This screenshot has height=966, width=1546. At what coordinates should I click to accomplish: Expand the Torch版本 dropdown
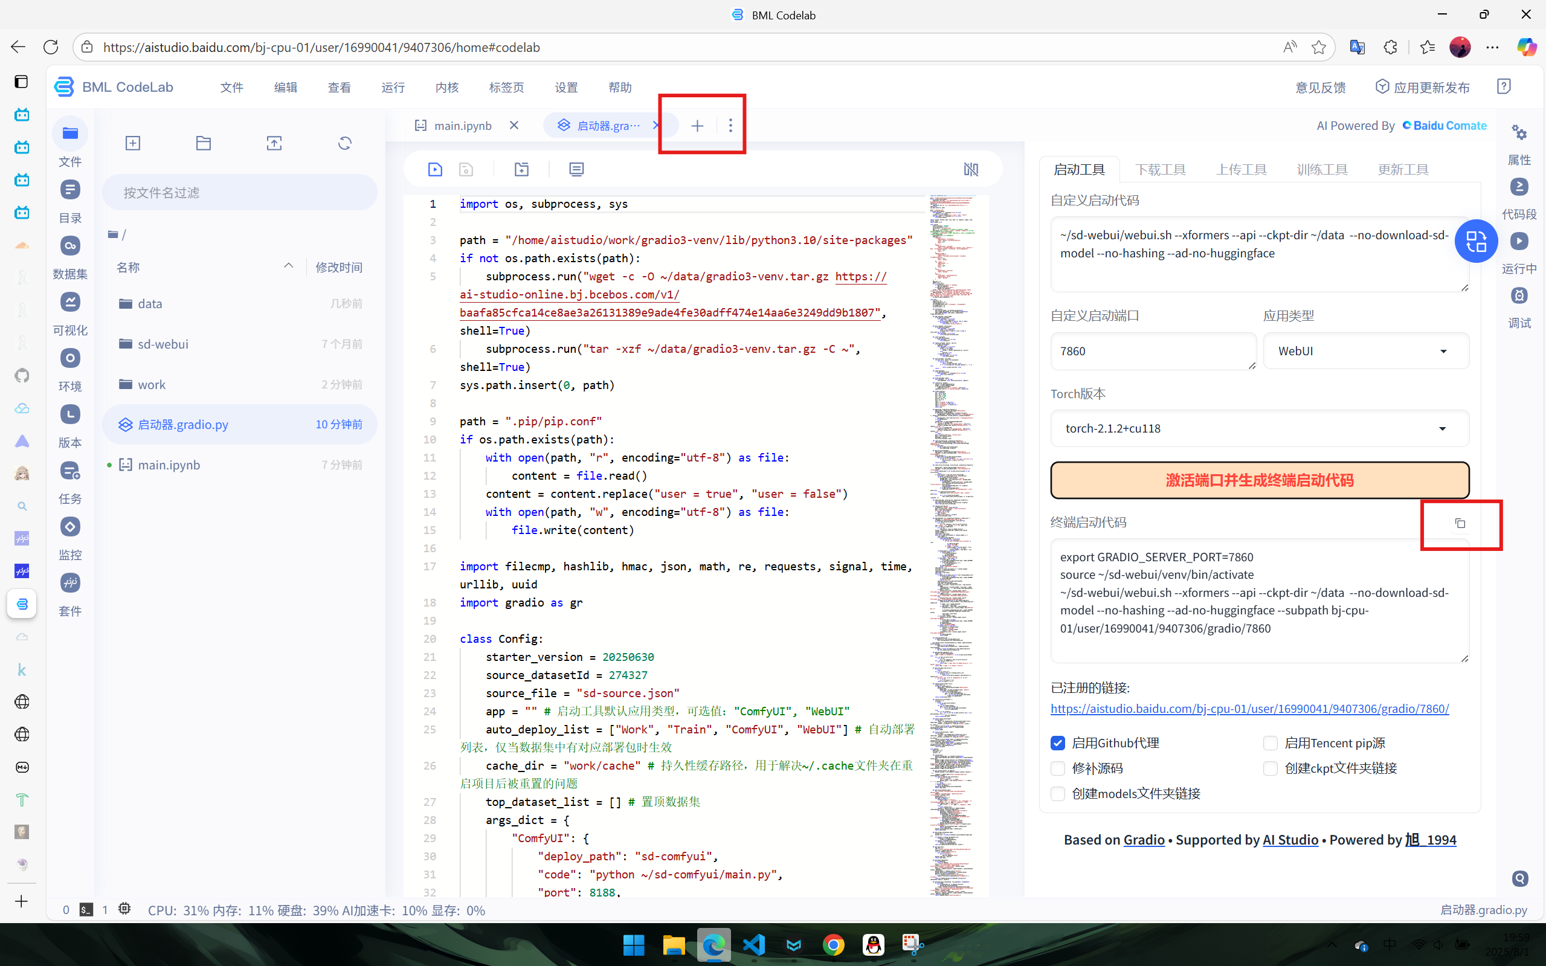click(x=1259, y=428)
